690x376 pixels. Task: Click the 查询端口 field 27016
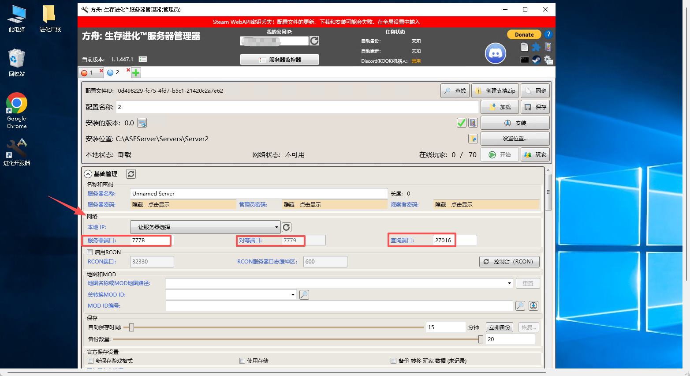[x=455, y=240]
